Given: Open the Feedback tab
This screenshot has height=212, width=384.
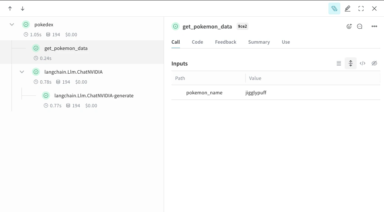Looking at the screenshot, I should point(226,42).
